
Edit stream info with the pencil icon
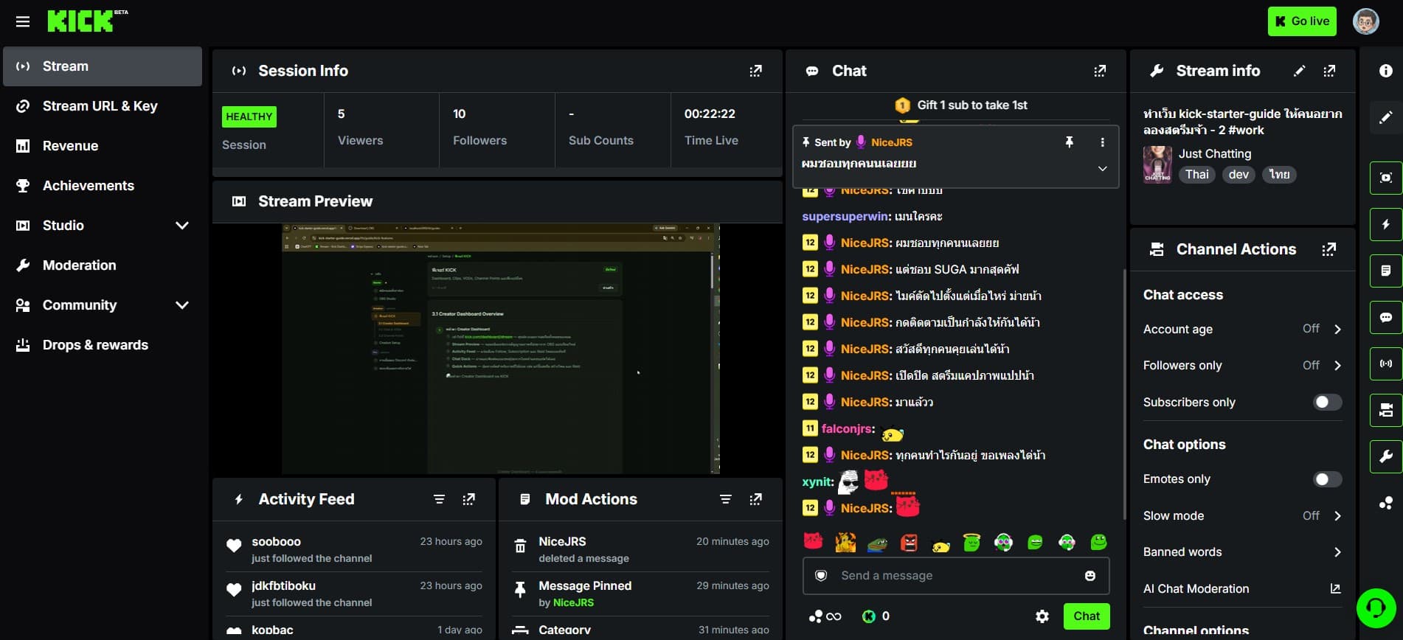click(x=1299, y=71)
